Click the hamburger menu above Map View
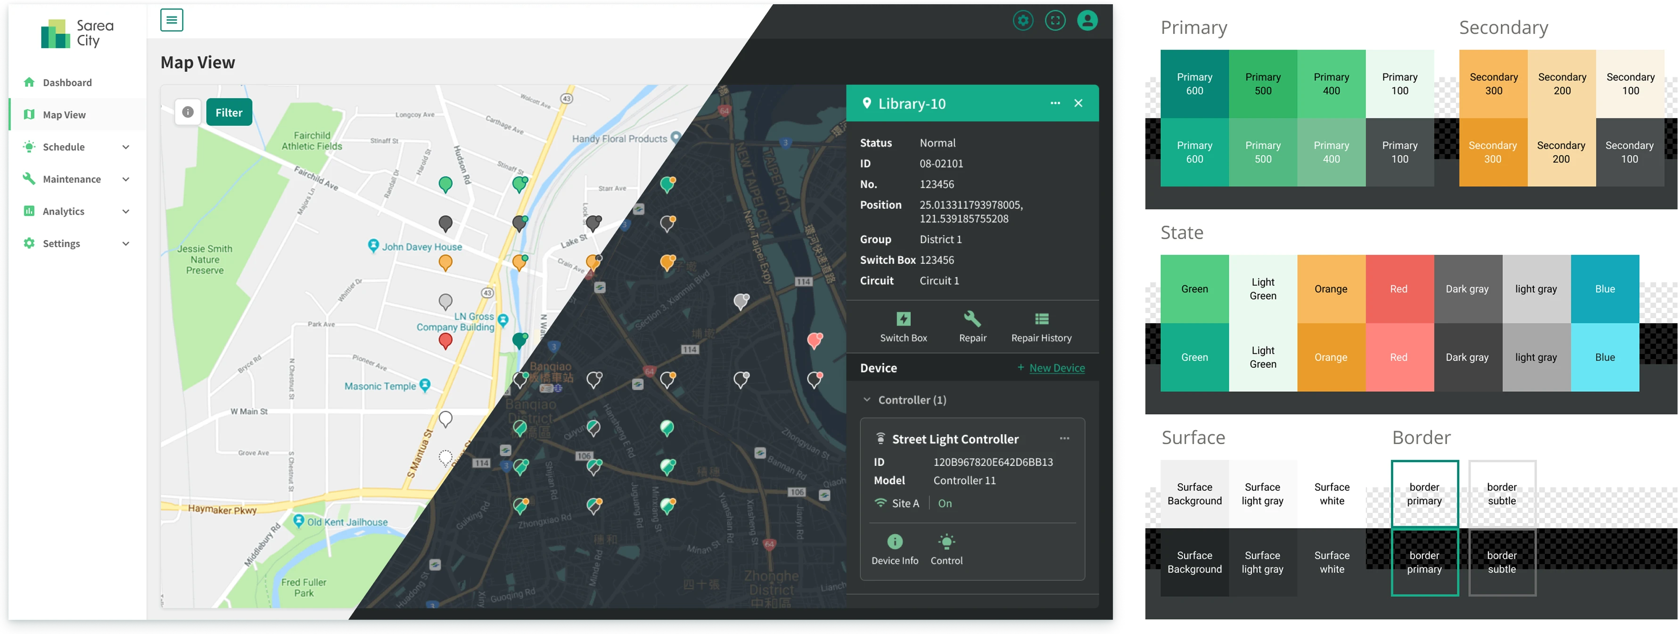1678x634 pixels. 171,19
